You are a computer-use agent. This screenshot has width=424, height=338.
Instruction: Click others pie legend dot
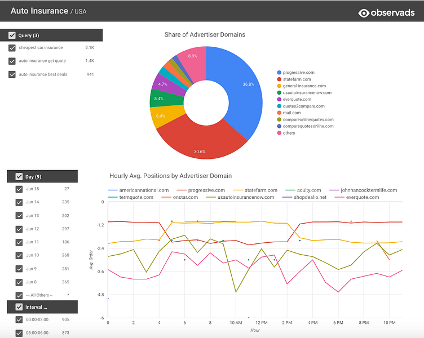point(279,133)
